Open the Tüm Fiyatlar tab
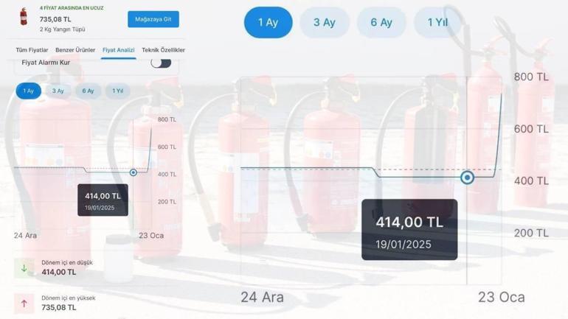This screenshot has height=319, width=568. click(32, 50)
